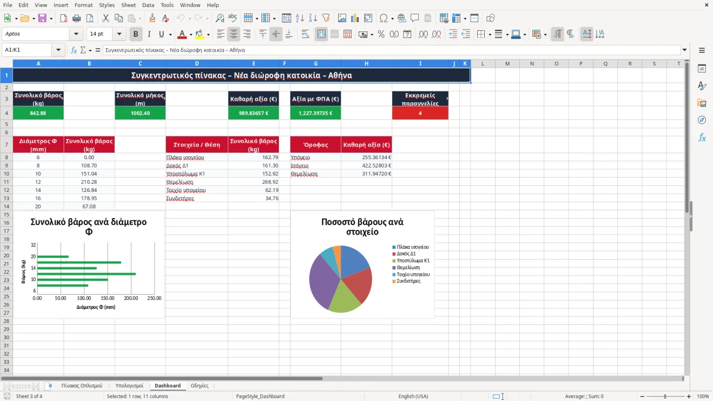Click the status bar zoom slider
Viewport: 713px width, 401px height.
pos(665,396)
